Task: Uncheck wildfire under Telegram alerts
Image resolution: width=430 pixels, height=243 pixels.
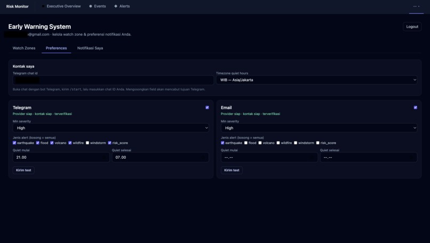Action: 70,143
